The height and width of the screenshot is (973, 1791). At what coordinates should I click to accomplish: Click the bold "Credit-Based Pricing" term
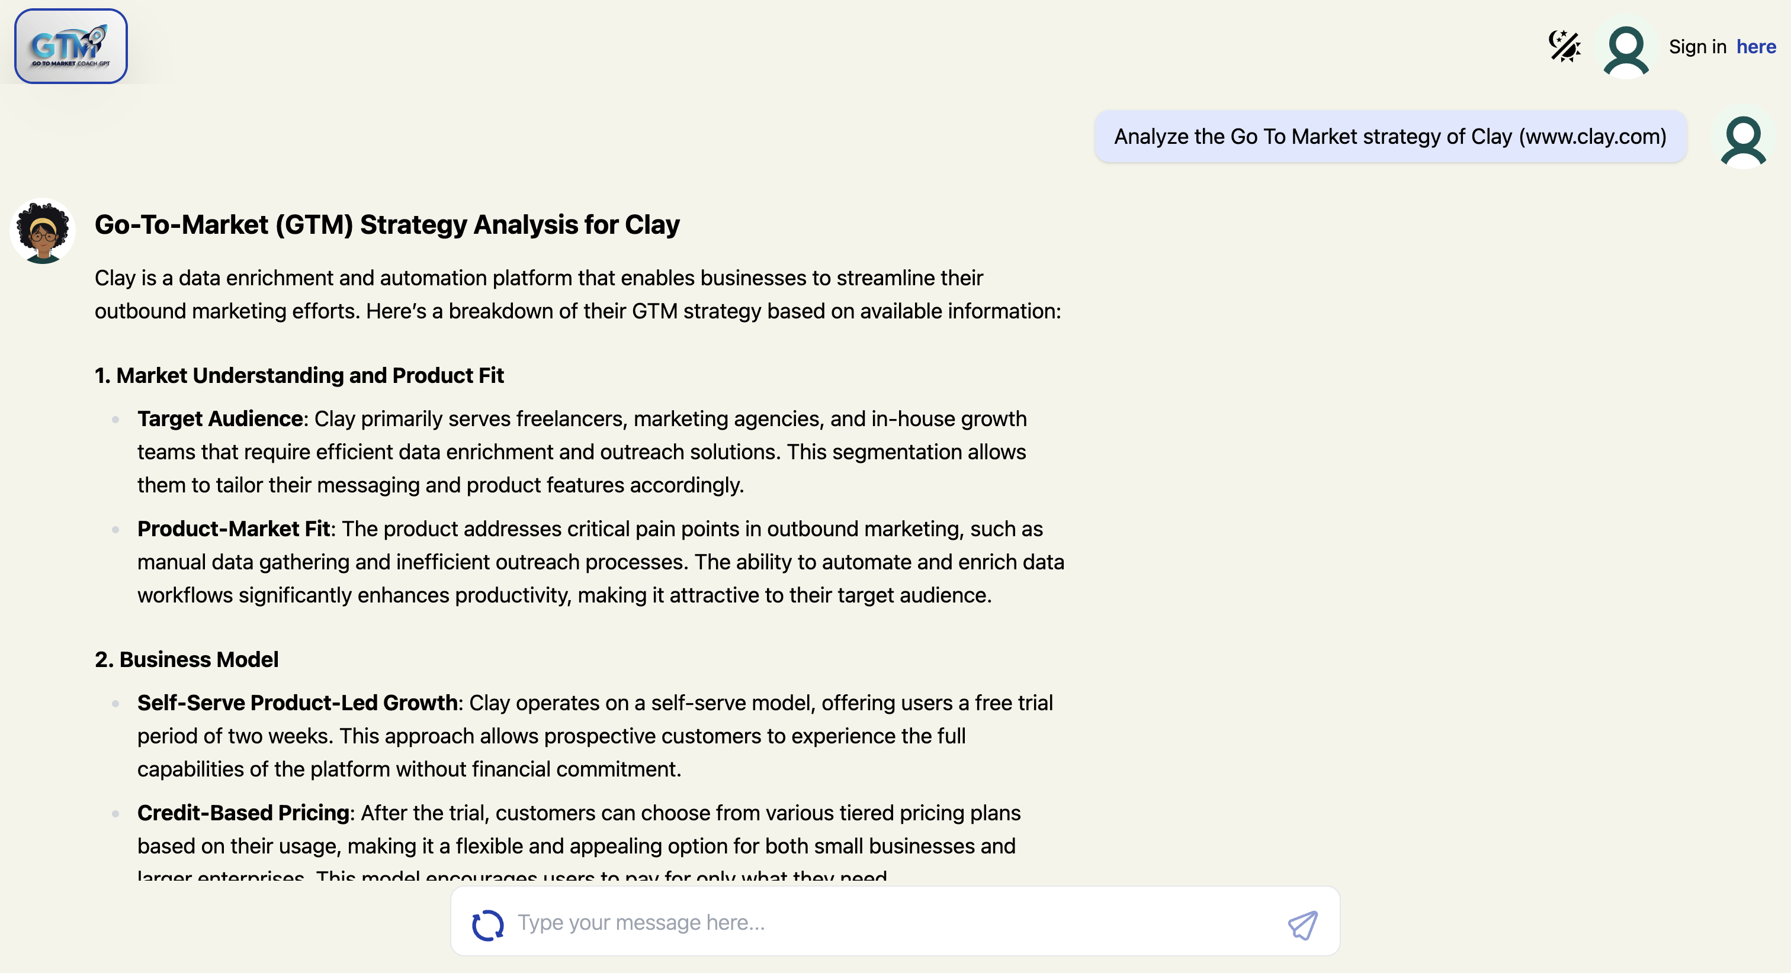(x=243, y=813)
